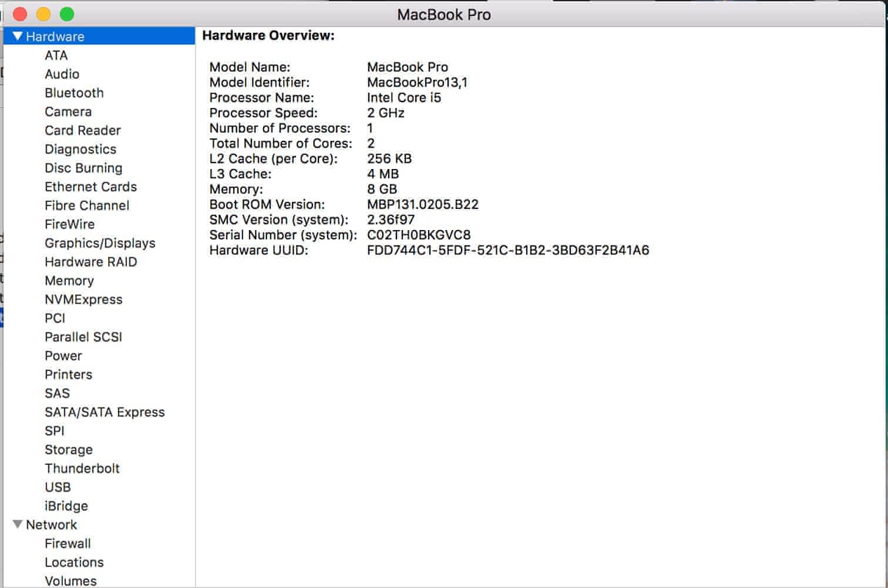Select the Card Reader entry
This screenshot has width=888, height=588.
[83, 130]
